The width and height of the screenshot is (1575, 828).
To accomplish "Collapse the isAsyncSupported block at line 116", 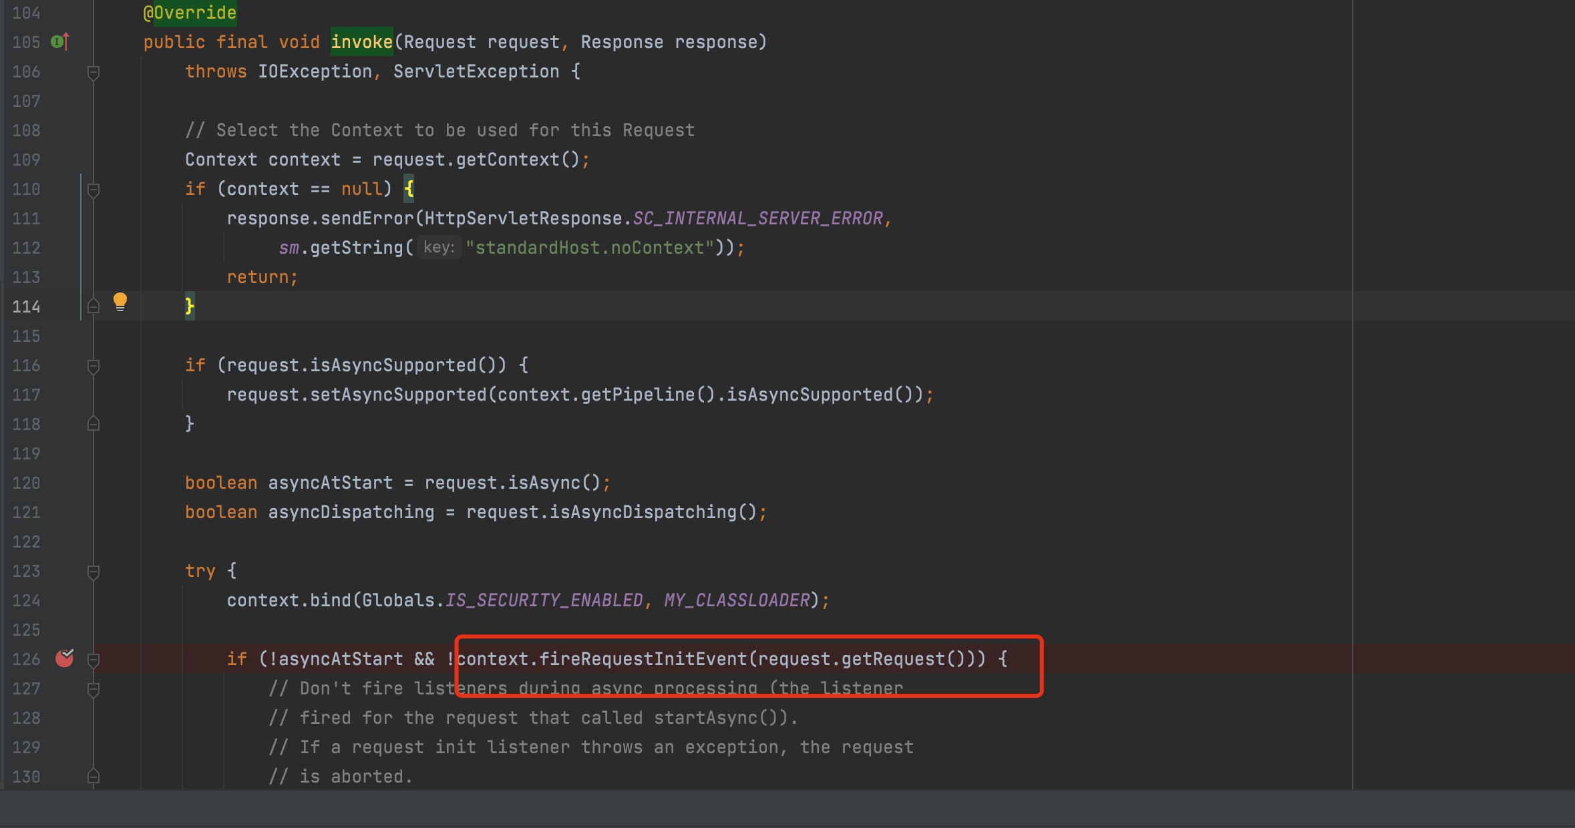I will [94, 366].
